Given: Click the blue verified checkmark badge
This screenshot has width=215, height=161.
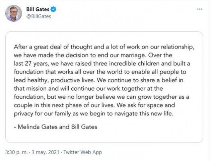Looking at the screenshot, I should coord(54,9).
